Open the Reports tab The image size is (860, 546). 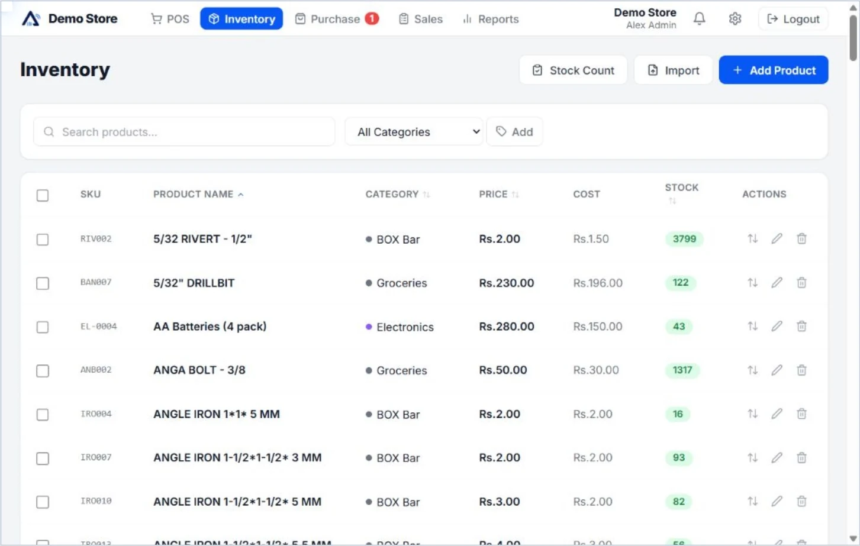(x=491, y=19)
